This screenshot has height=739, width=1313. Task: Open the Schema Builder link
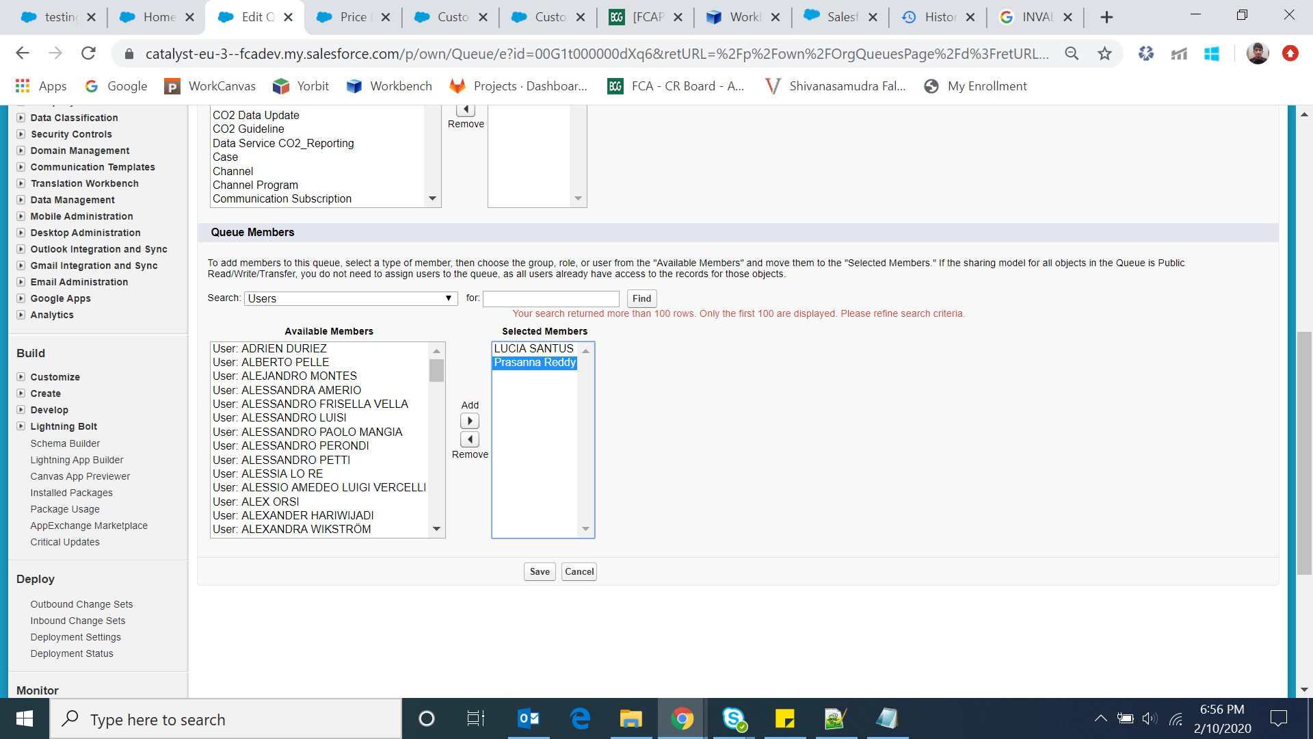point(65,443)
